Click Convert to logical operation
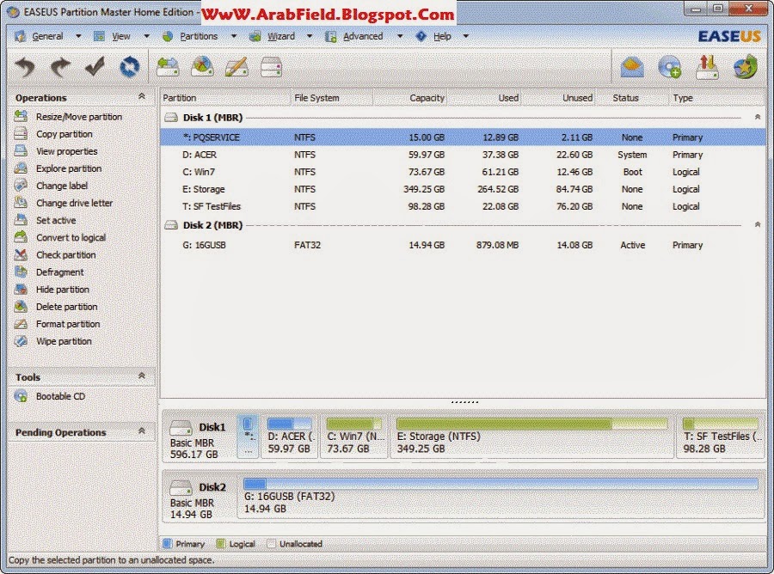The height and width of the screenshot is (574, 774). [x=71, y=238]
